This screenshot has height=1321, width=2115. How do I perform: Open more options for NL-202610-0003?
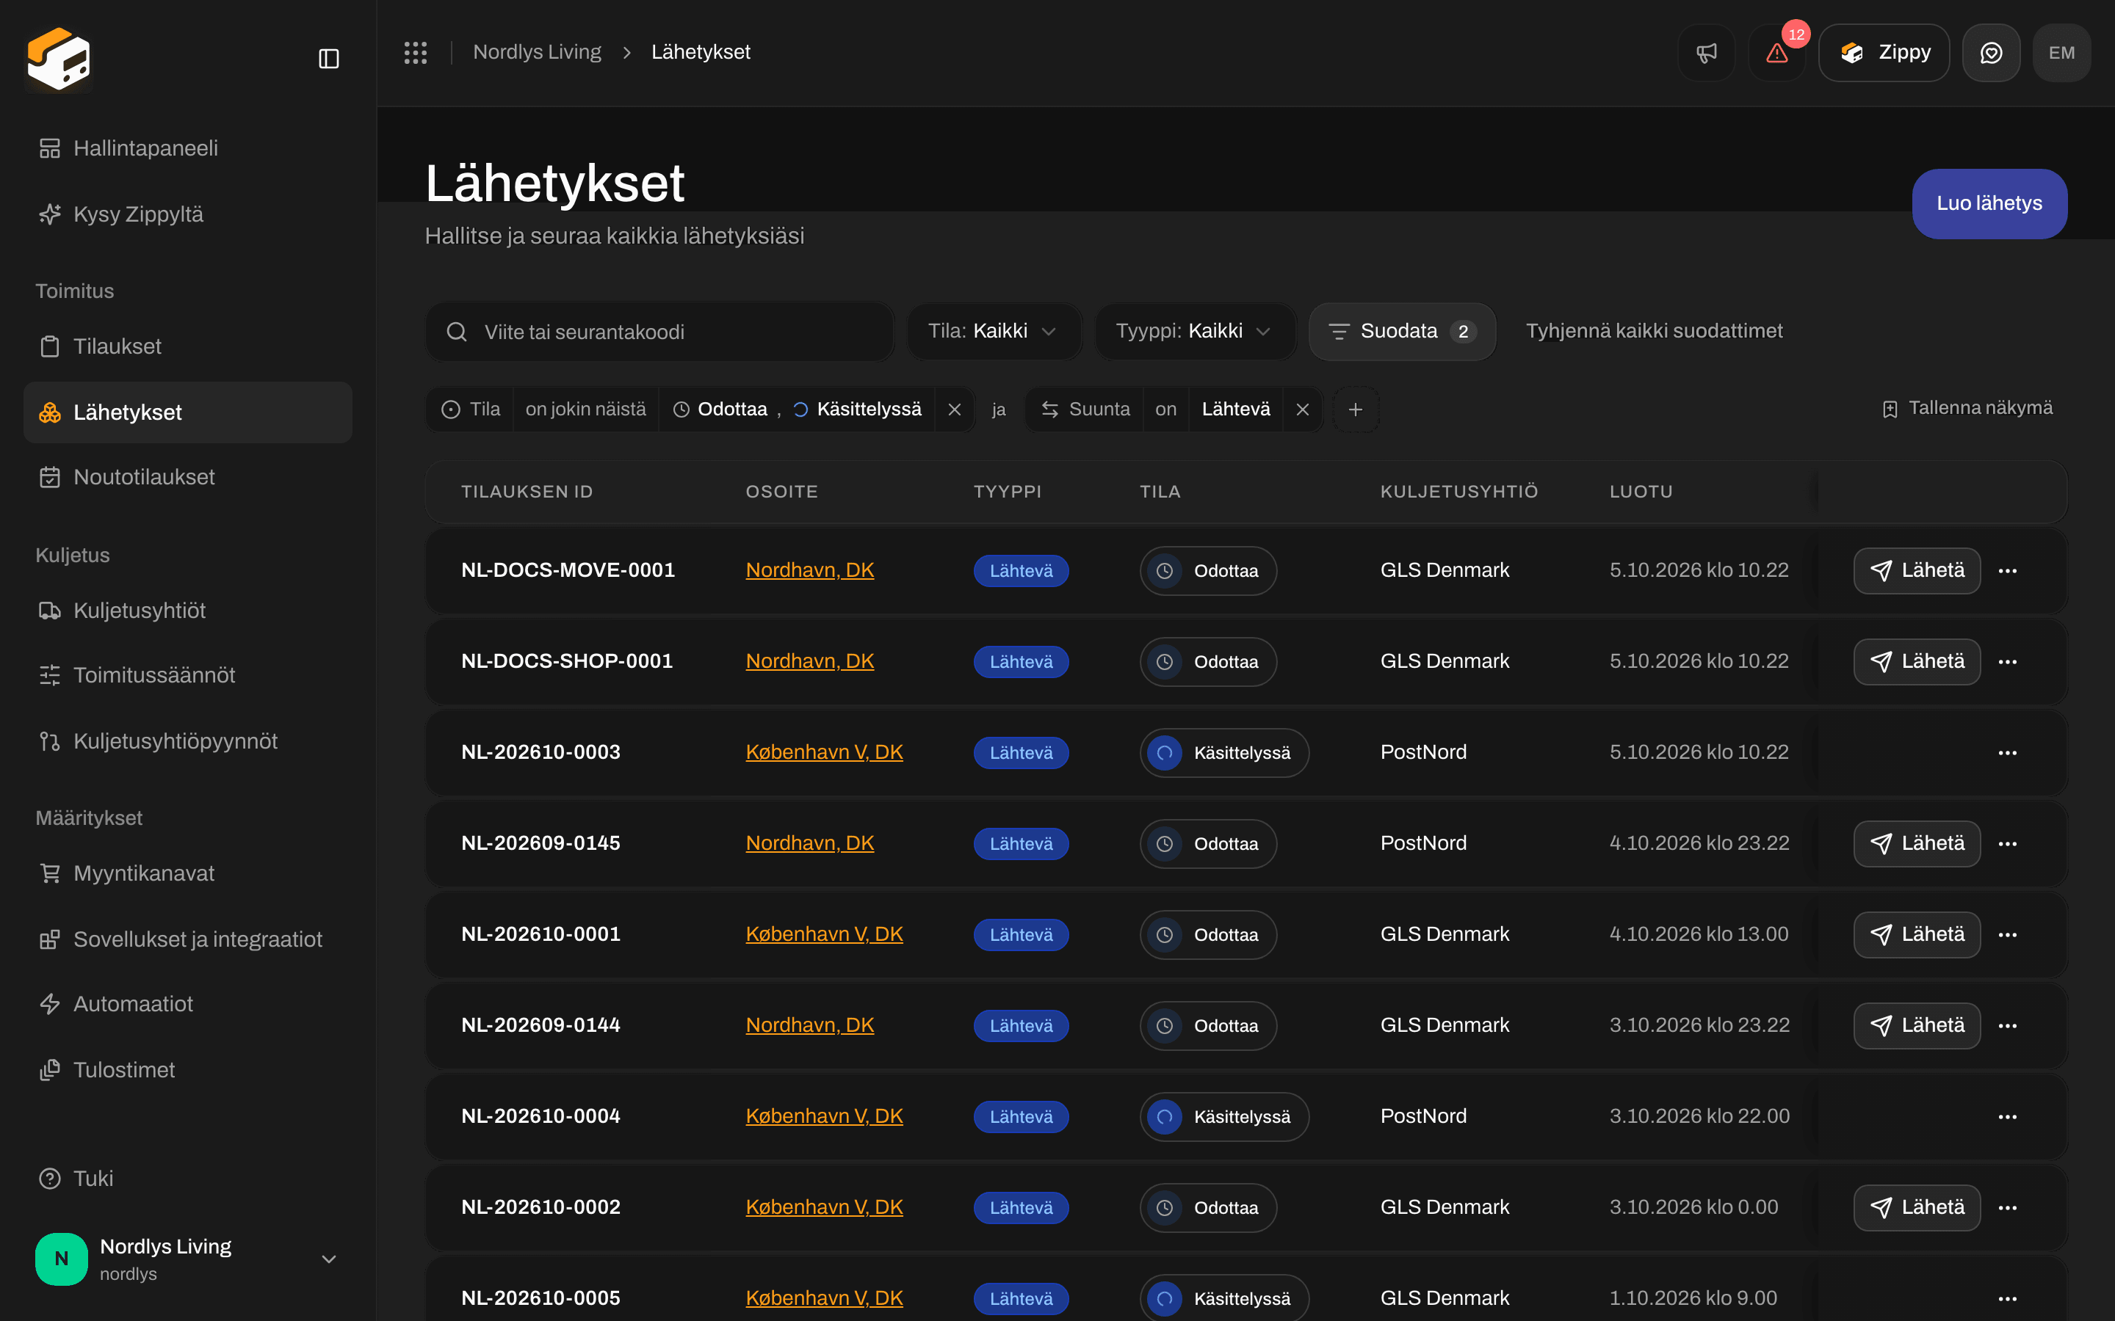[x=2008, y=752]
